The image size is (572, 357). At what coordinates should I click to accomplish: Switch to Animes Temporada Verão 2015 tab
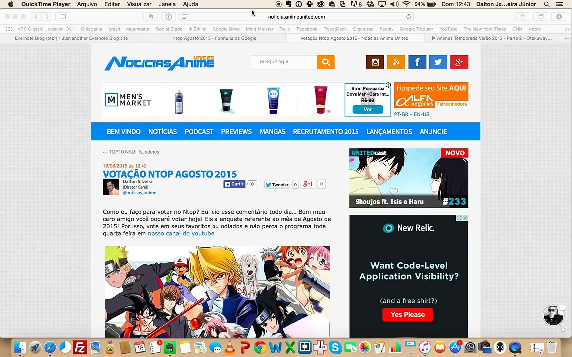(492, 38)
